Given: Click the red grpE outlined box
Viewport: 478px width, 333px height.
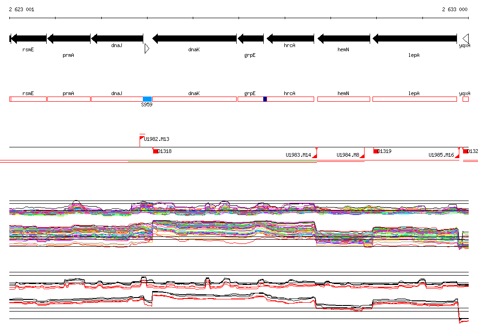Looking at the screenshot, I should tap(251, 99).
